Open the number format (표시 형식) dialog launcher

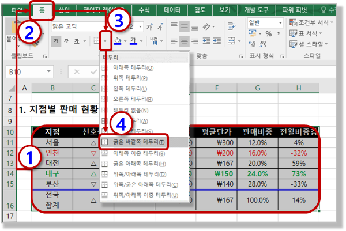[x=282, y=56]
